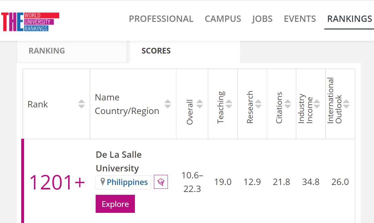Sort by International Outlook arrows
374x223 pixels.
pyautogui.click(x=346, y=104)
